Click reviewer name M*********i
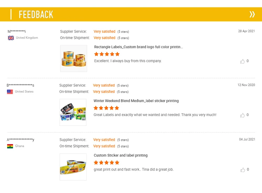The image size is (262, 193). tap(17, 31)
